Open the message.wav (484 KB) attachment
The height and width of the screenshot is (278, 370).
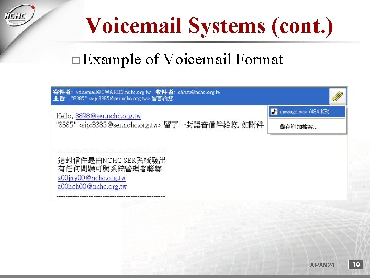tap(307, 112)
